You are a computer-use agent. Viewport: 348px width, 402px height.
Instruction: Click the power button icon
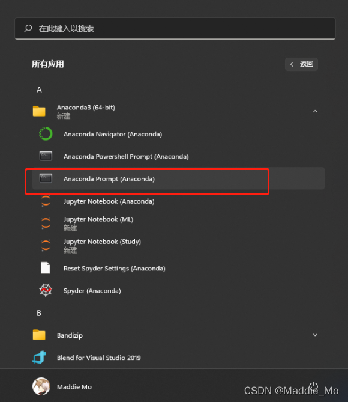coord(313,386)
